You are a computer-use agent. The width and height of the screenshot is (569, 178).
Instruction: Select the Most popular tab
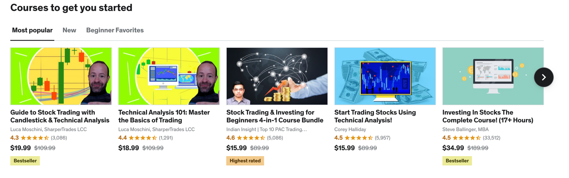[32, 30]
